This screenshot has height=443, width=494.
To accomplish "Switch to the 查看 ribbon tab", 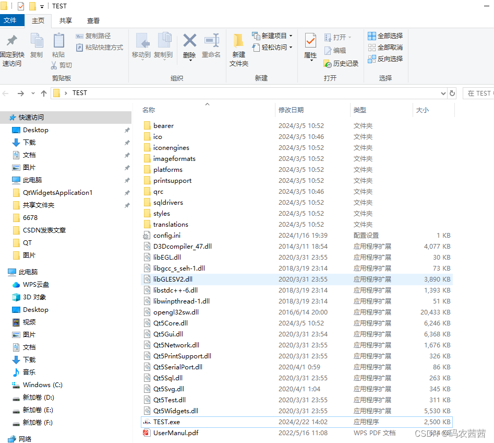I will click(x=93, y=20).
